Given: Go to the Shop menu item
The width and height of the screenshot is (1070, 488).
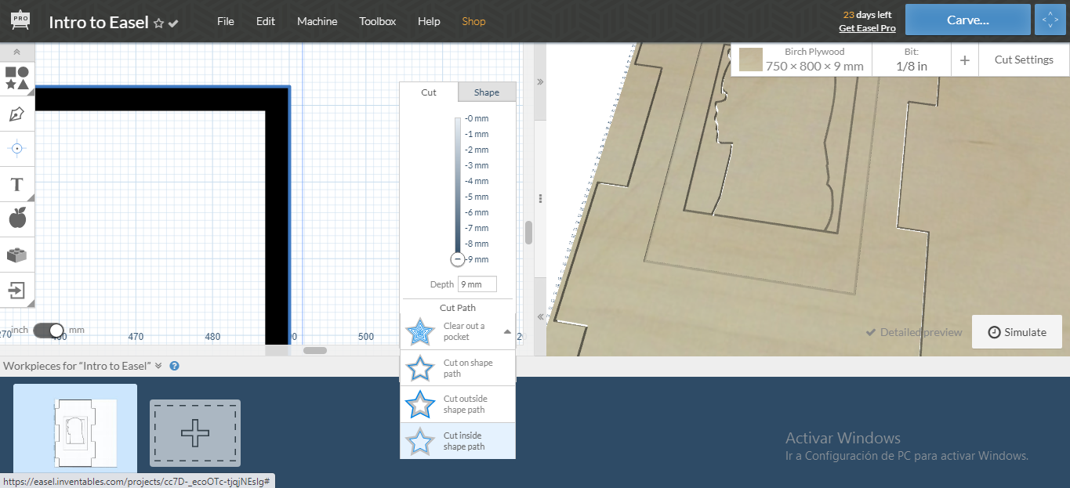Looking at the screenshot, I should [x=474, y=21].
